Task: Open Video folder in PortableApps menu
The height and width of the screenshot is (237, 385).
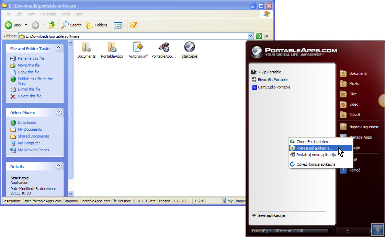Action: tap(349, 104)
